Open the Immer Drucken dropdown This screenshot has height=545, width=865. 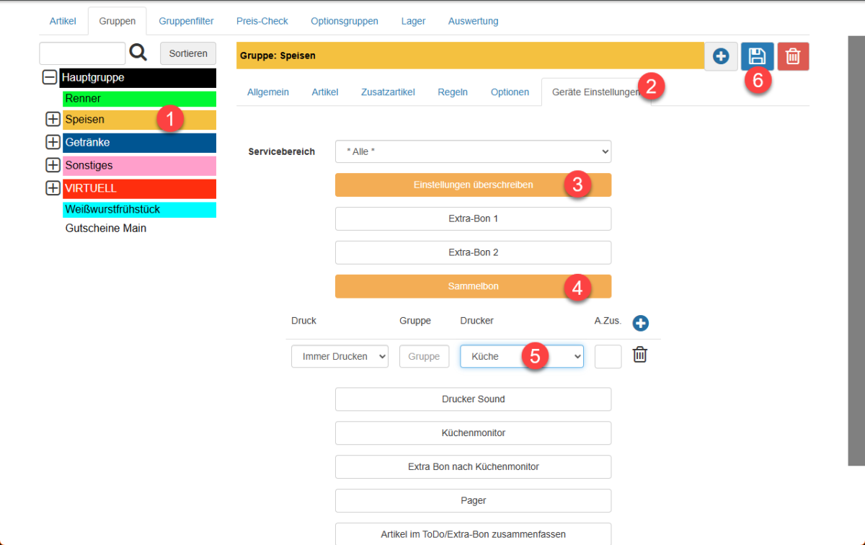[x=340, y=356]
